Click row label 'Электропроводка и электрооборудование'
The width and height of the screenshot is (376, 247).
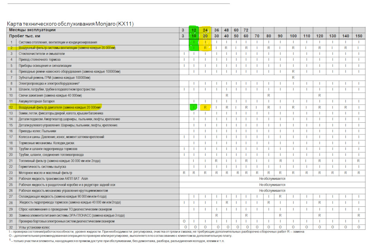point(49,83)
